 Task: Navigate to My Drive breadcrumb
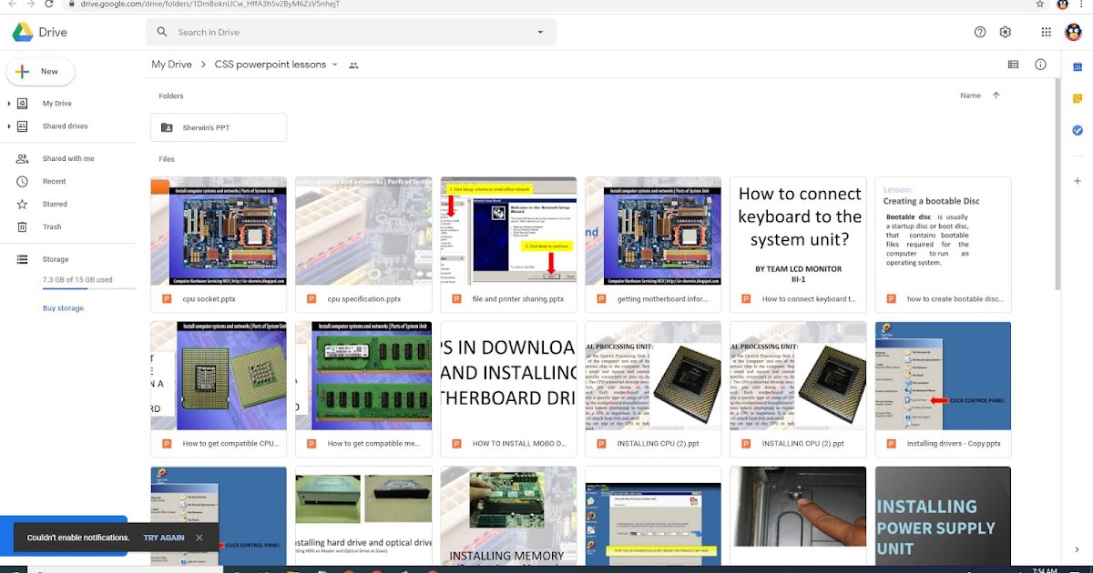click(170, 64)
